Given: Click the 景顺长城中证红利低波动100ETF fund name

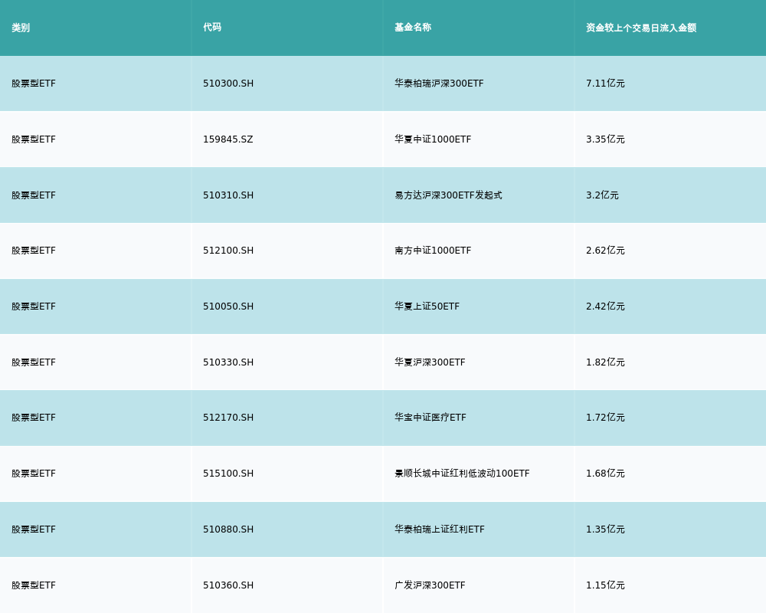Looking at the screenshot, I should coord(462,474).
